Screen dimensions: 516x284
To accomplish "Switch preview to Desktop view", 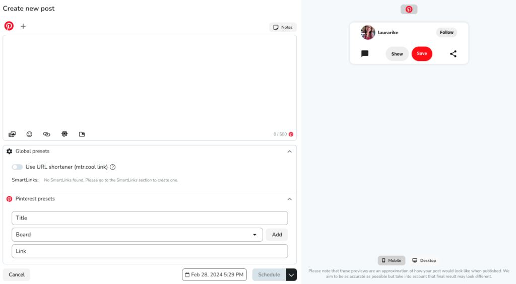I will pos(424,260).
